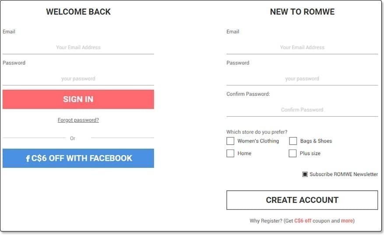The image size is (384, 235).
Task: Focus the registration password field
Action: click(302, 78)
